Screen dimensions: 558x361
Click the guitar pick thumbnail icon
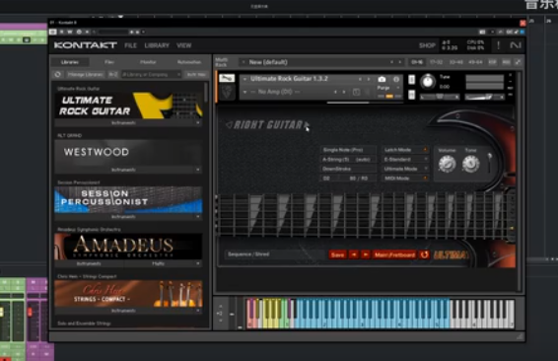point(227,93)
